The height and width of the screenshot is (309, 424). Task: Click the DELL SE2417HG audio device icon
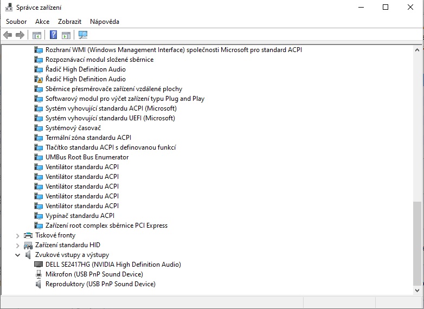point(38,265)
